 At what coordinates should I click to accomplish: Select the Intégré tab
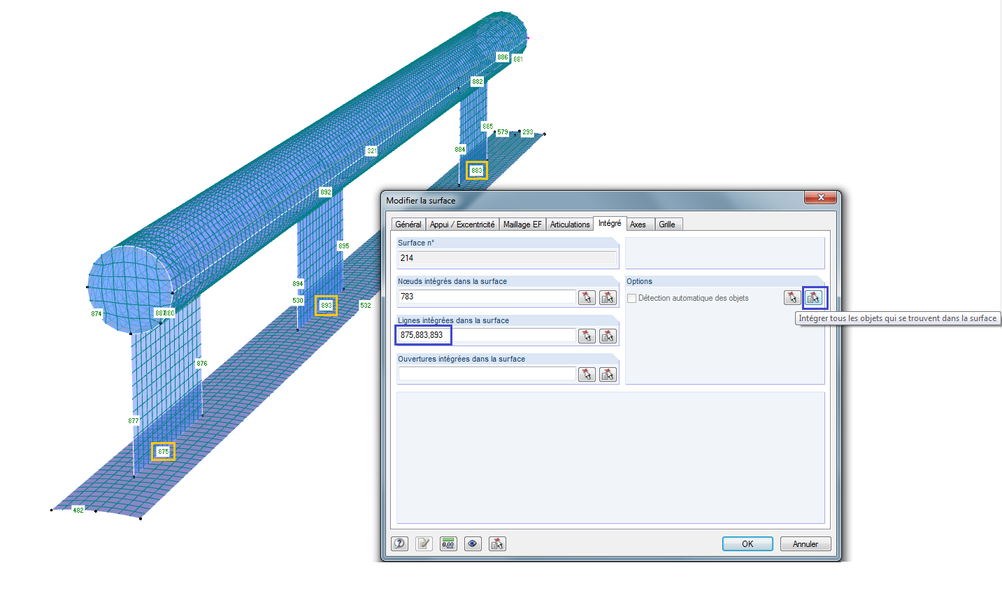(x=610, y=223)
